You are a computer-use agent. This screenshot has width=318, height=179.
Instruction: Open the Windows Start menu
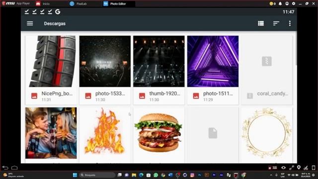[75, 175]
